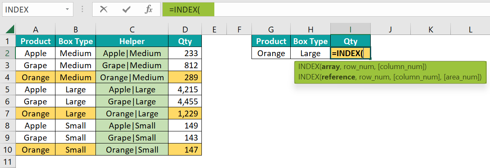This screenshot has width=490, height=168.
Task: Select row 5 header
Action: coord(8,89)
